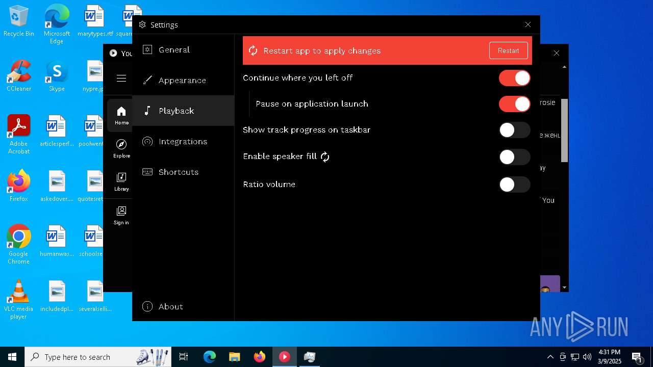Select the includedpl image file on desktop

click(x=57, y=297)
